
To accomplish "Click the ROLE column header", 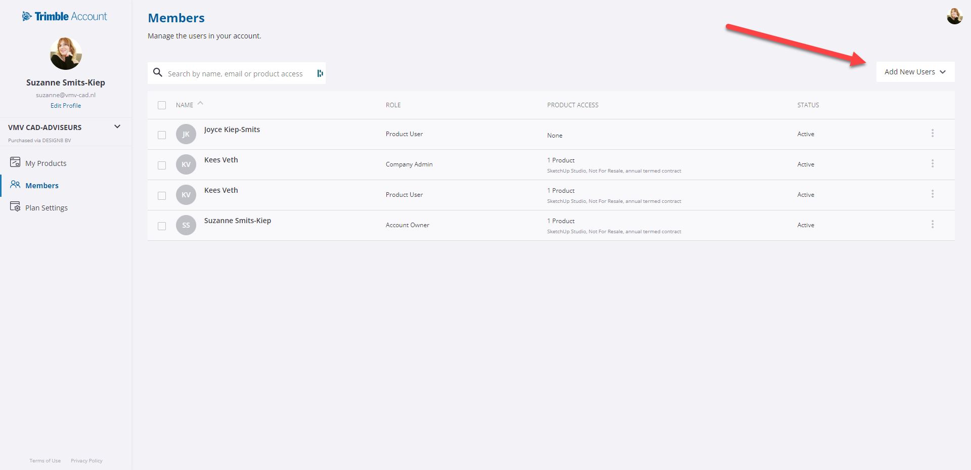I will [x=393, y=105].
